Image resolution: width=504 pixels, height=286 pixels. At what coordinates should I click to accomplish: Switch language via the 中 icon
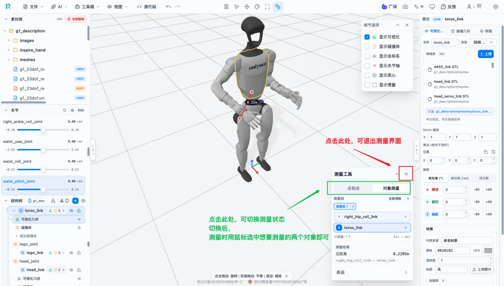[x=419, y=6]
